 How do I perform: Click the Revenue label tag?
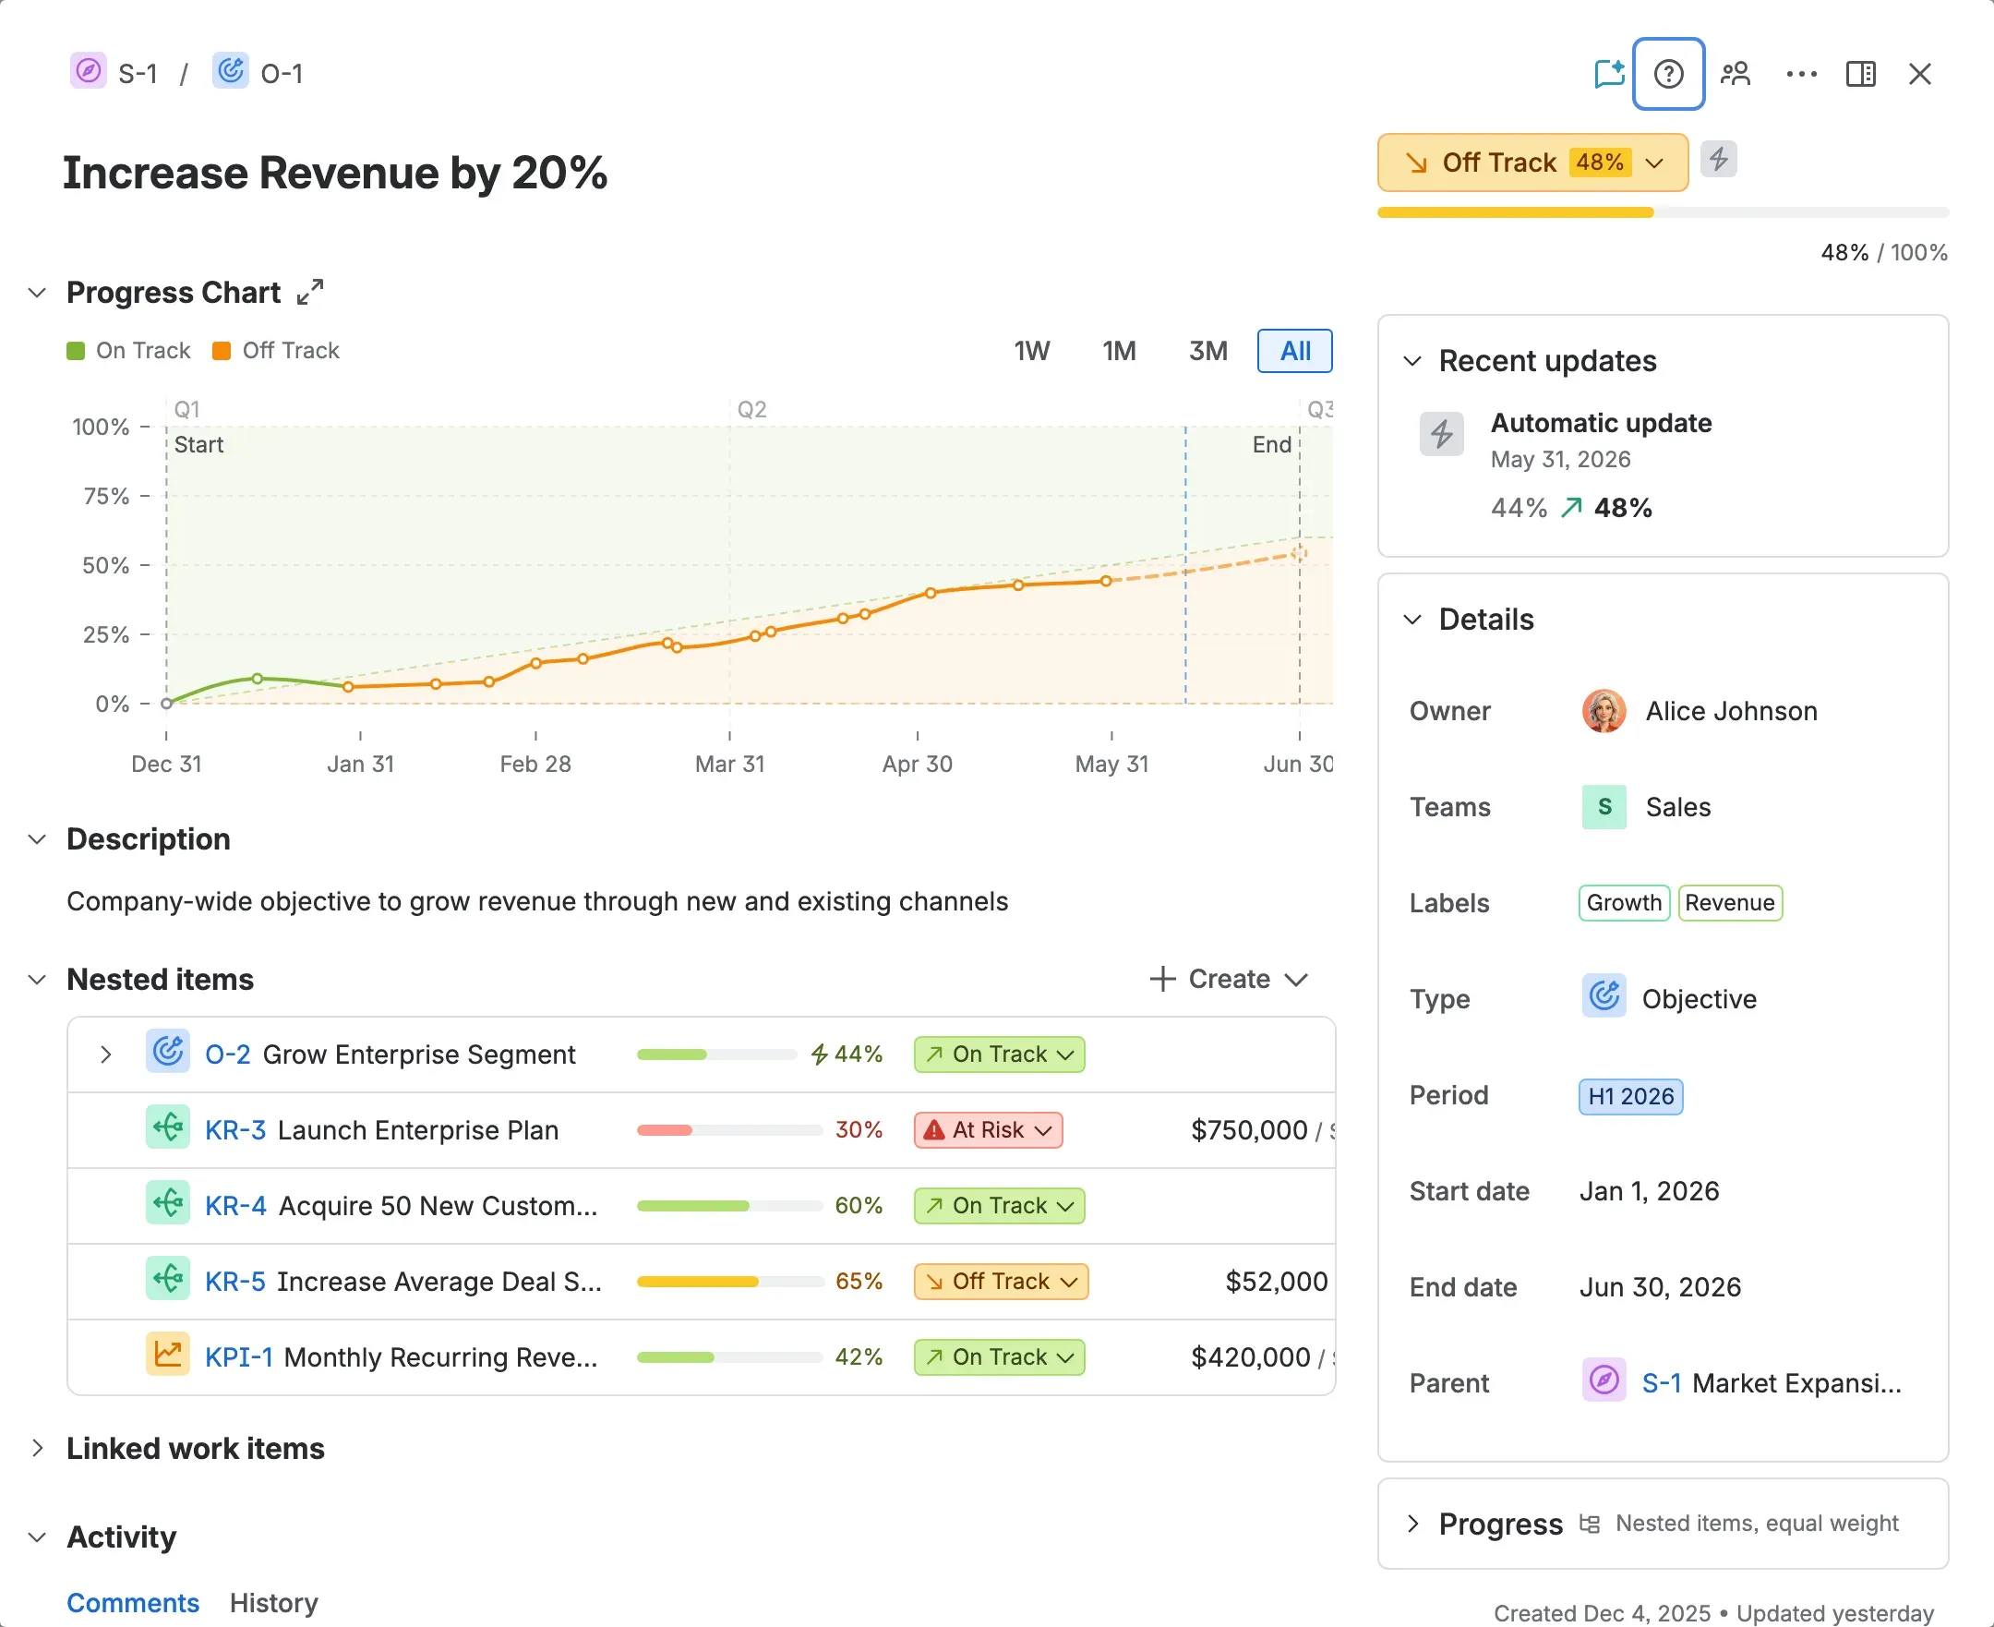1730,902
